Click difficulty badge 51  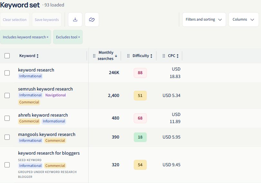[x=140, y=95]
